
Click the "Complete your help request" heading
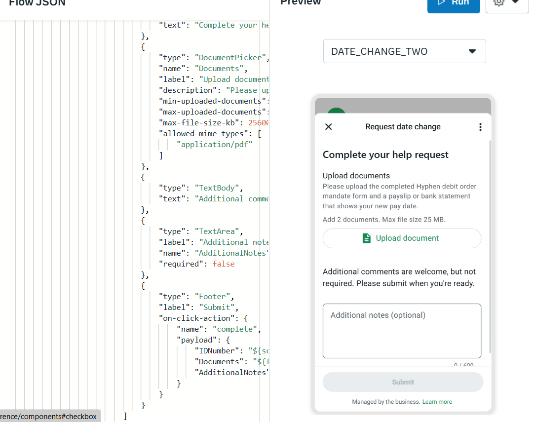(385, 155)
